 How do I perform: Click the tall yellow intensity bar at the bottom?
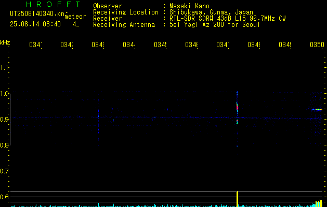pos(238,199)
